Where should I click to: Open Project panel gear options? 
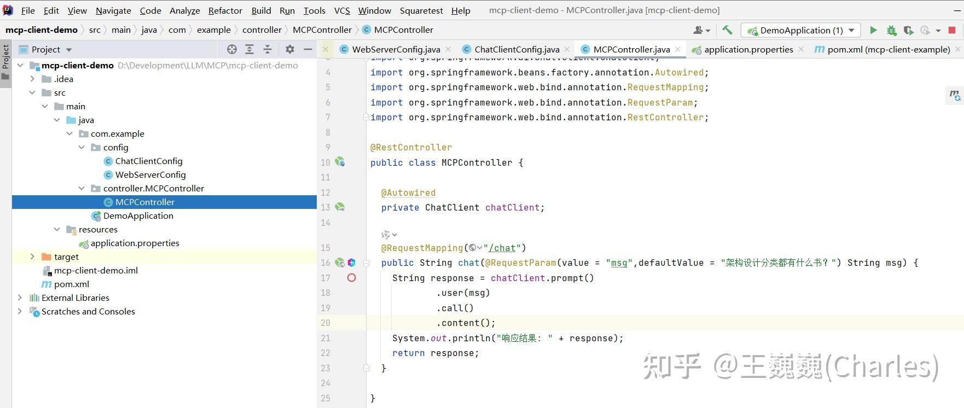pyautogui.click(x=290, y=49)
